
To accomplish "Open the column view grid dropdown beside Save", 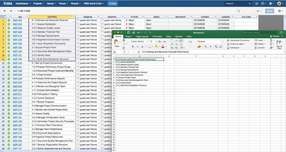I will click(259, 11).
